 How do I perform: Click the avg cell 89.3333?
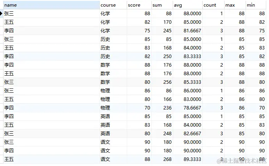[x=188, y=159]
